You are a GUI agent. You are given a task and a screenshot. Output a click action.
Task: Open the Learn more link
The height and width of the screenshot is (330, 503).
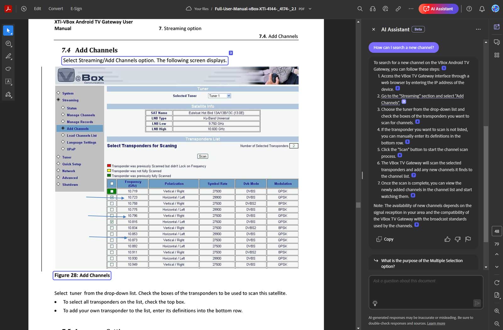436,323
